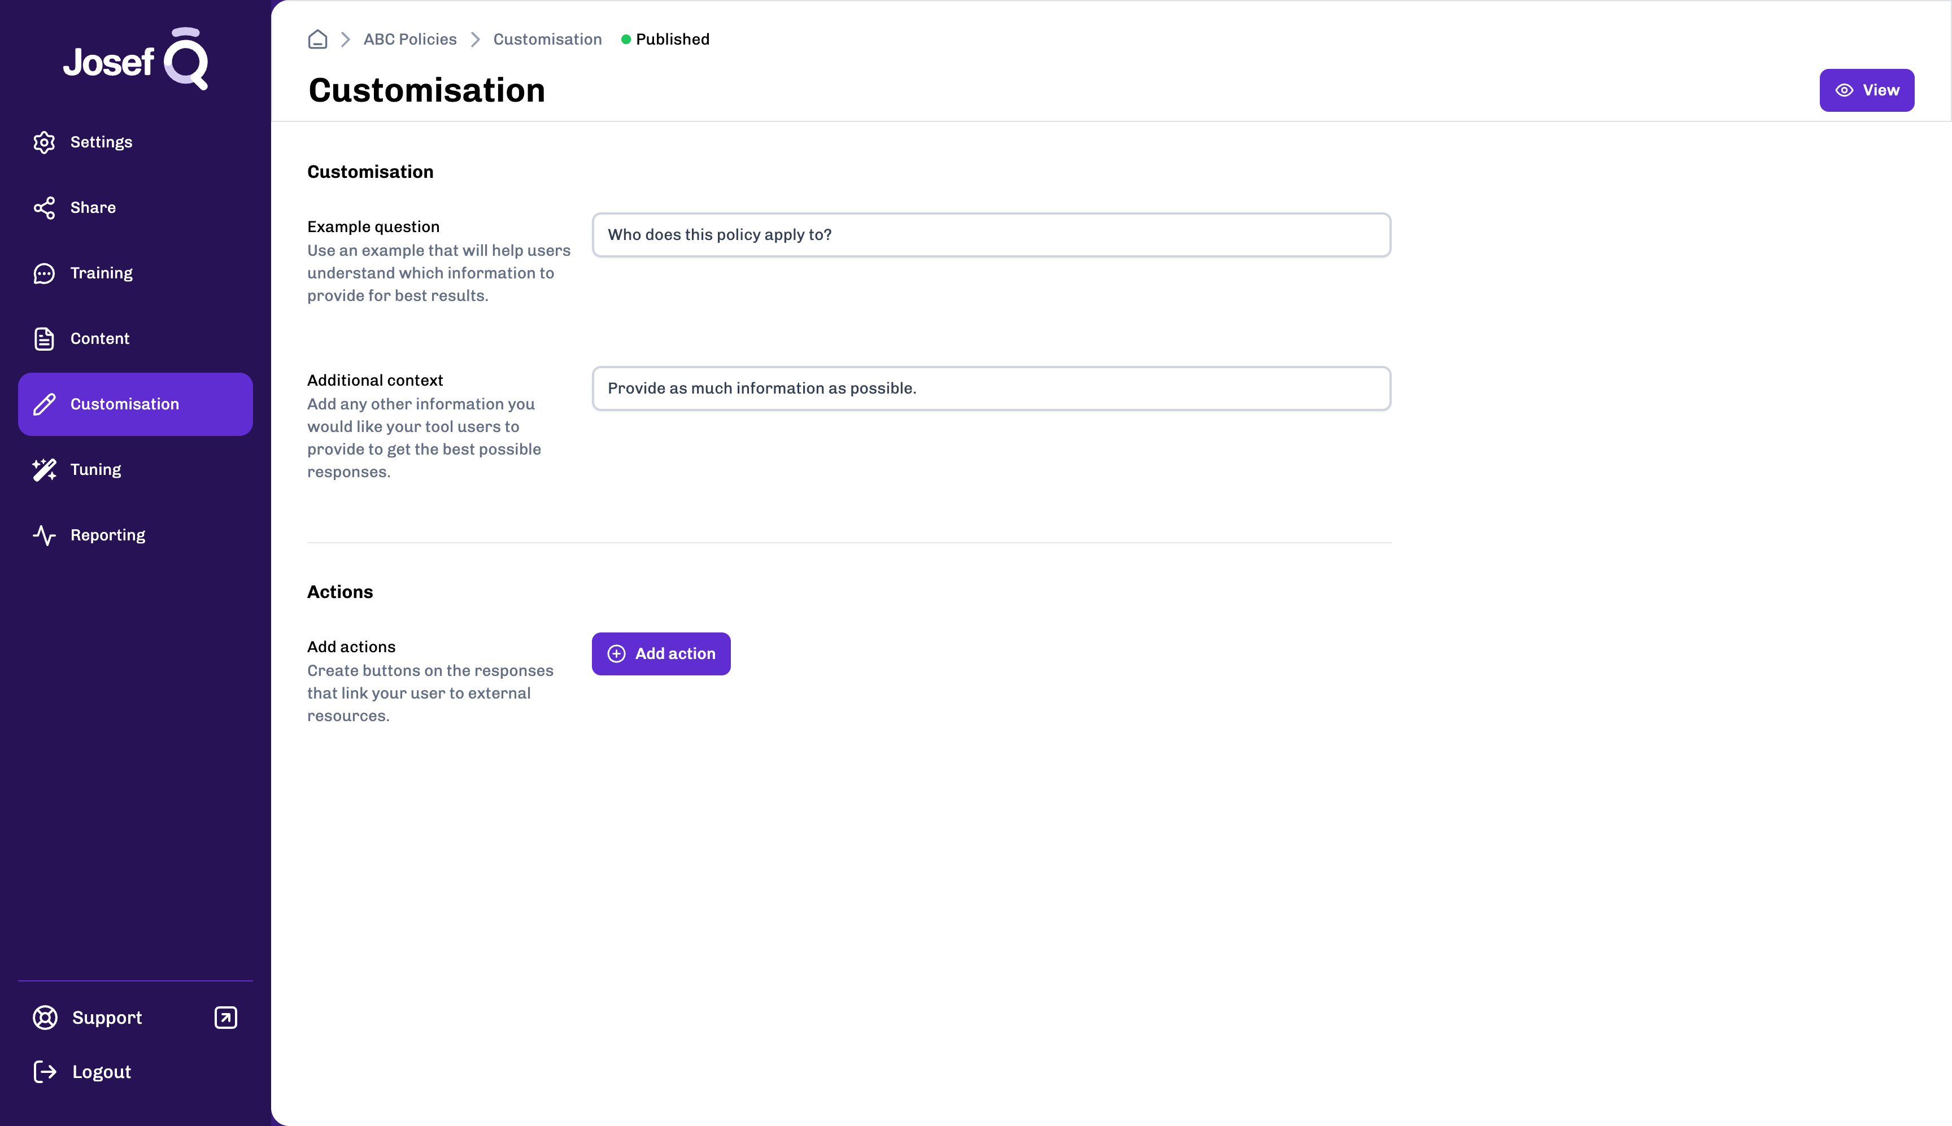Click the Tuning magic wand icon
Viewport: 1952px width, 1126px height.
point(44,470)
